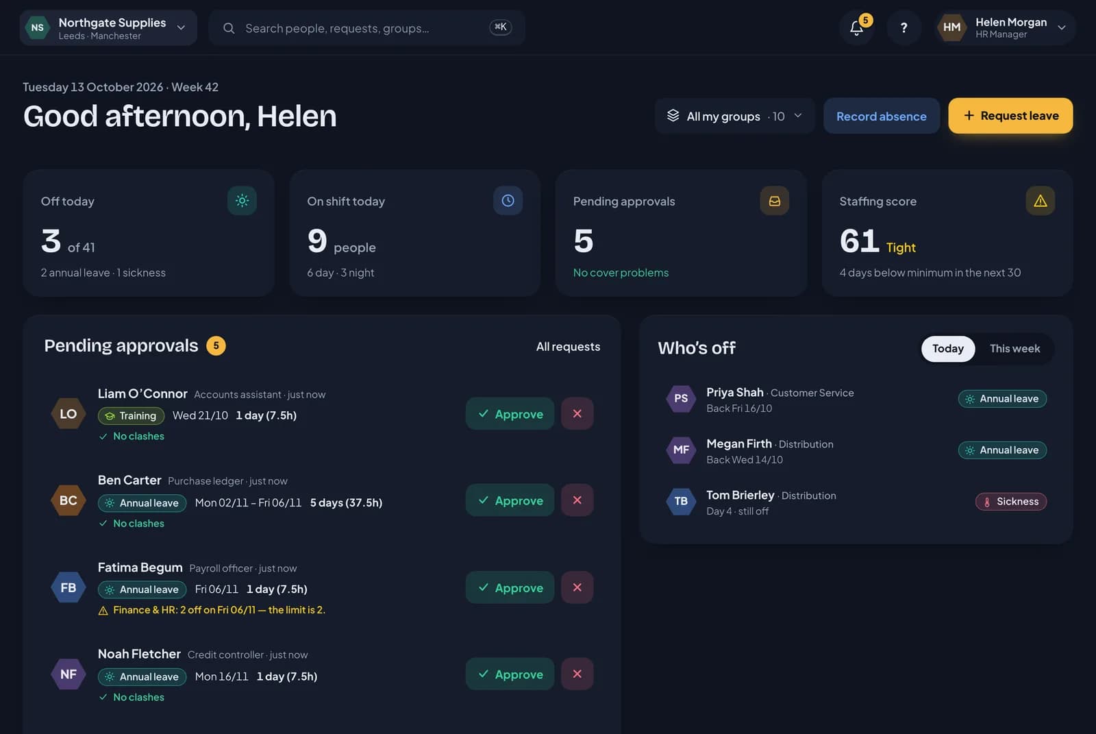The image size is (1096, 734).
Task: Click the Tight staffing score label
Action: click(901, 247)
